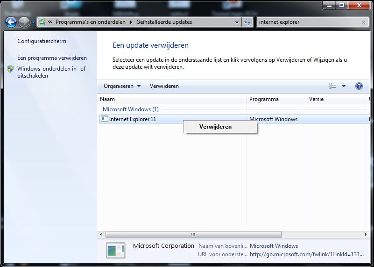Viewport: 374px width, 267px height.
Task: Sort by the Programma column header
Action: pyautogui.click(x=276, y=99)
